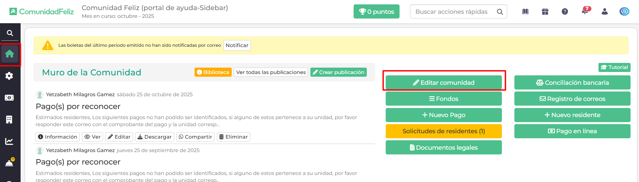The image size is (639, 182).
Task: Select the building icon in sidebar
Action: (9, 119)
